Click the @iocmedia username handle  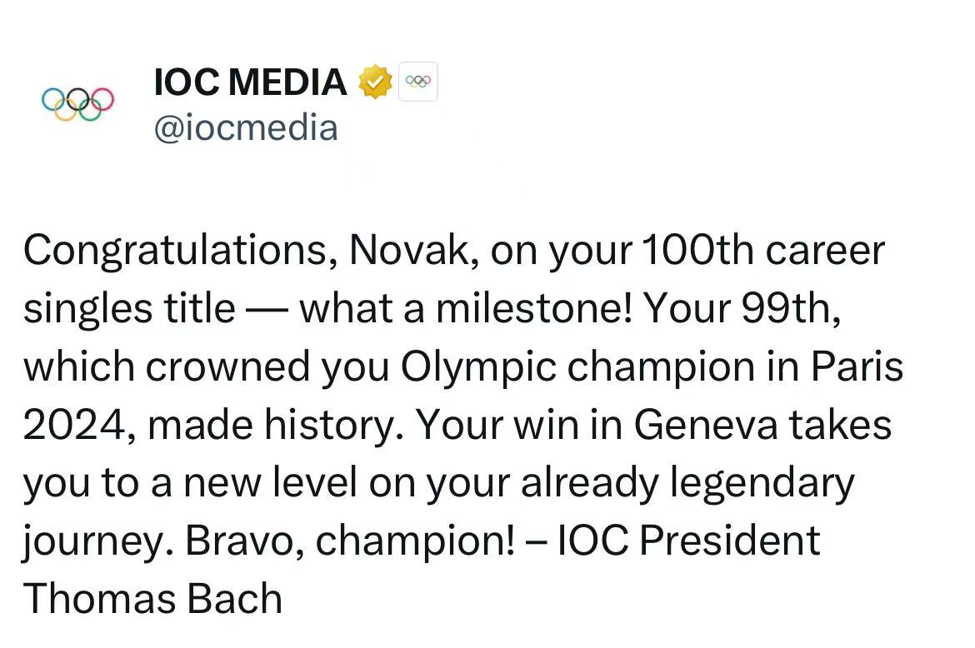[246, 127]
